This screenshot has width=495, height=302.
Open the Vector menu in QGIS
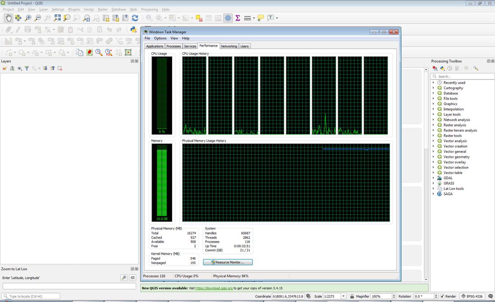tap(89, 9)
